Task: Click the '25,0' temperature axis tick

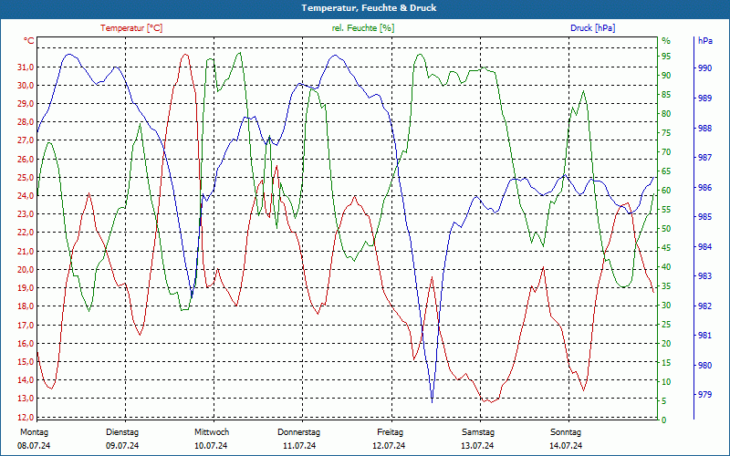Action: click(26, 177)
